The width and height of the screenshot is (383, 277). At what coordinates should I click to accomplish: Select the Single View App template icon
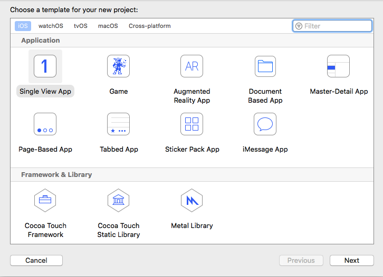pos(45,66)
